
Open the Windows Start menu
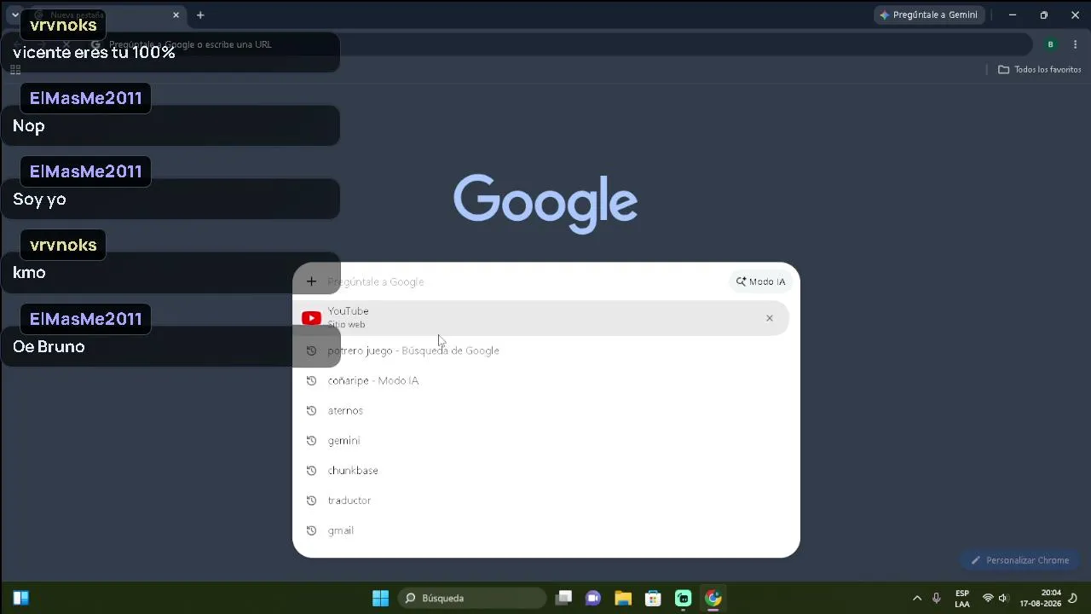click(381, 598)
